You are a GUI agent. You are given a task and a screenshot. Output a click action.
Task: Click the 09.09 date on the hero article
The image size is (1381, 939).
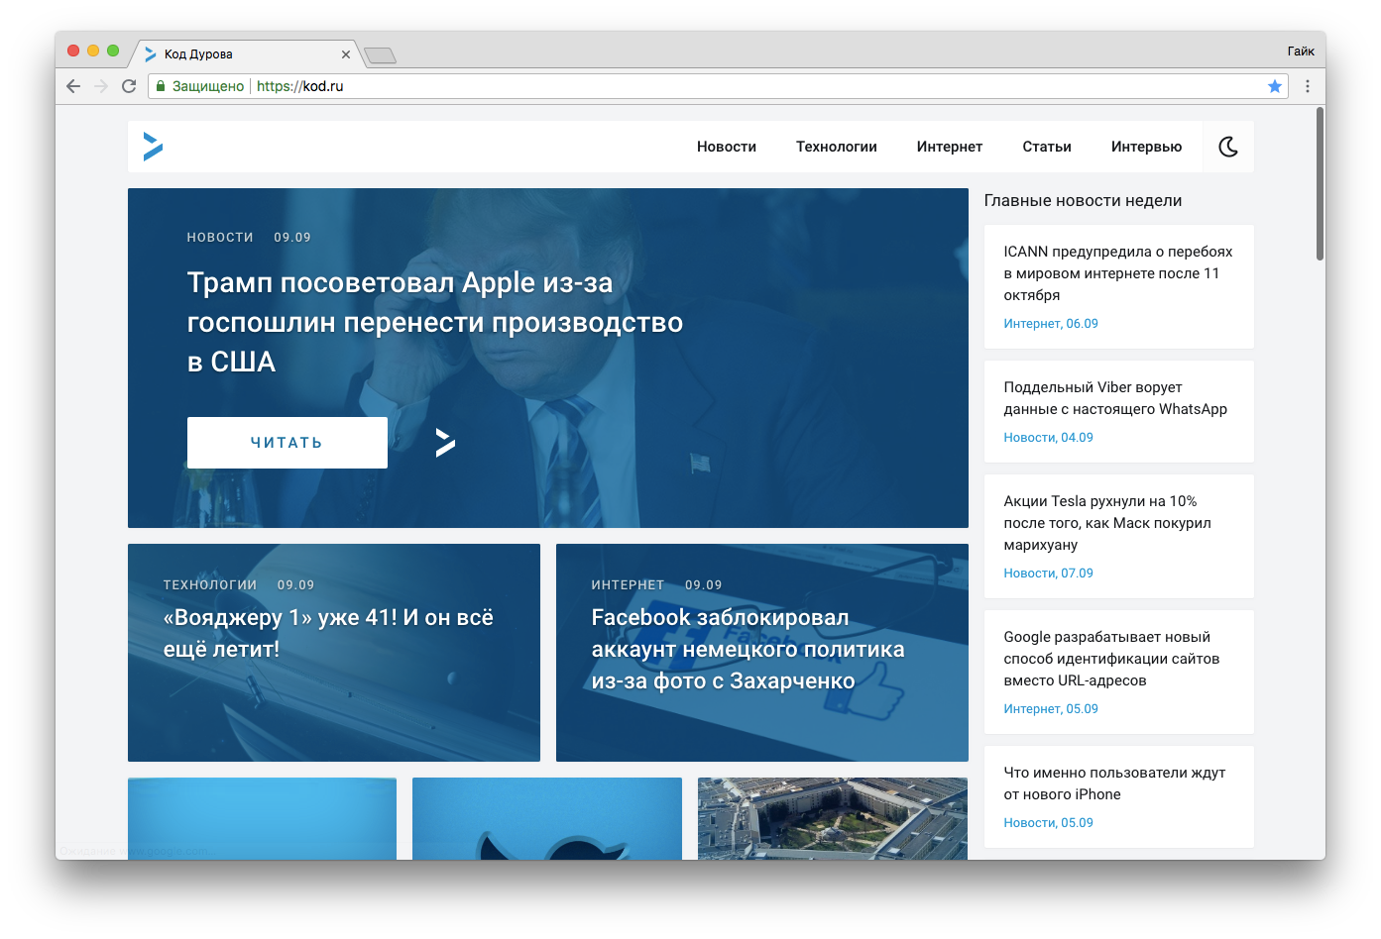pyautogui.click(x=292, y=238)
